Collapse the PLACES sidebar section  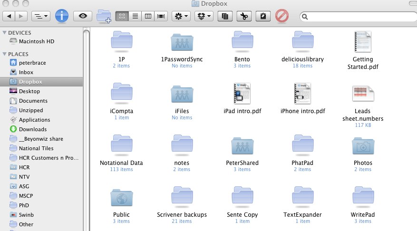click(4, 54)
